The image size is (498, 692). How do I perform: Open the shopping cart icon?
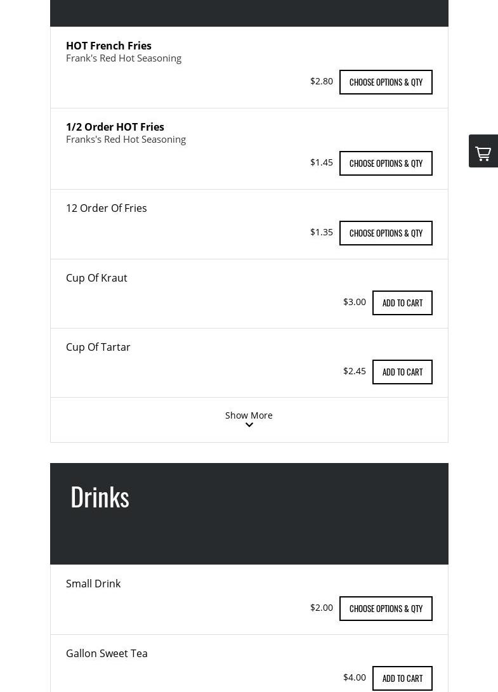pyautogui.click(x=483, y=152)
